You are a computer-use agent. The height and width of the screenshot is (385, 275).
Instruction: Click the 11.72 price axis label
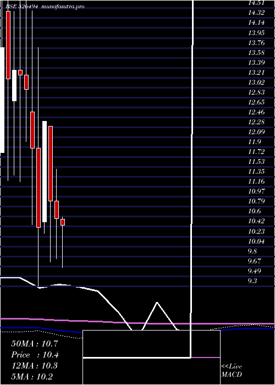[x=256, y=152]
